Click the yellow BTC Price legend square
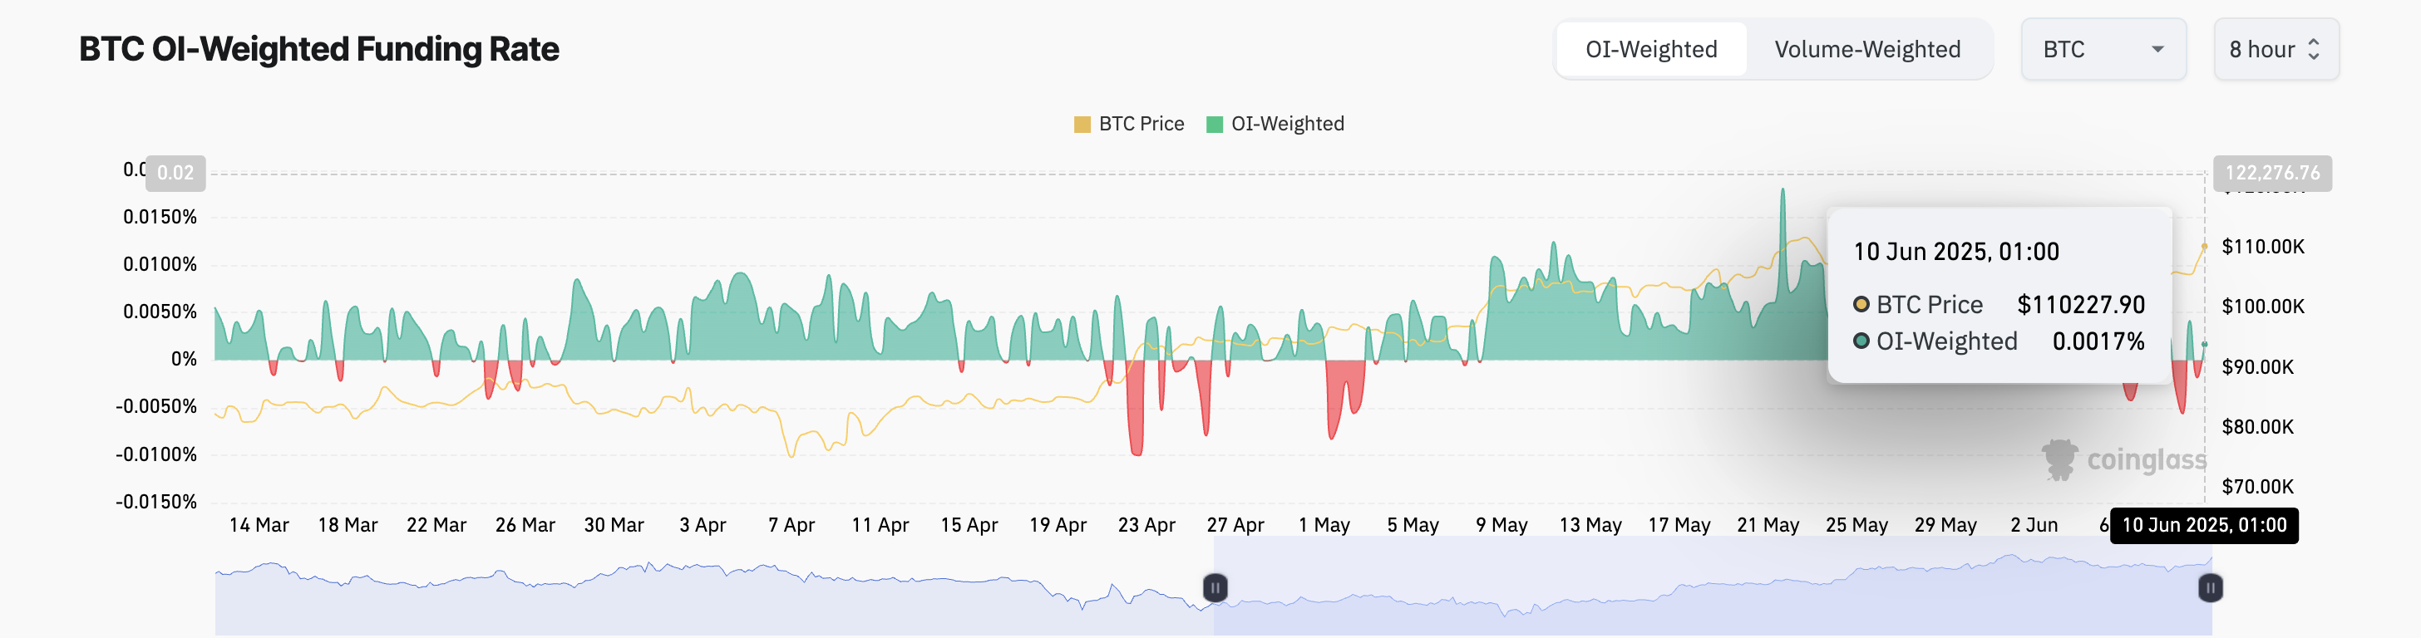Viewport: 2421px width, 638px height. click(1082, 125)
